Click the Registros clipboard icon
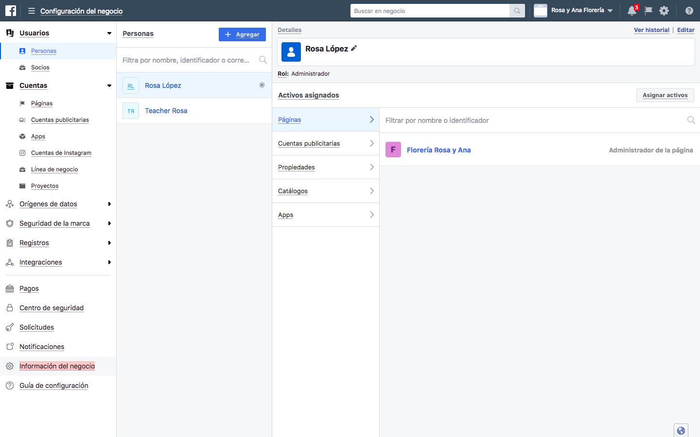 pyautogui.click(x=10, y=243)
